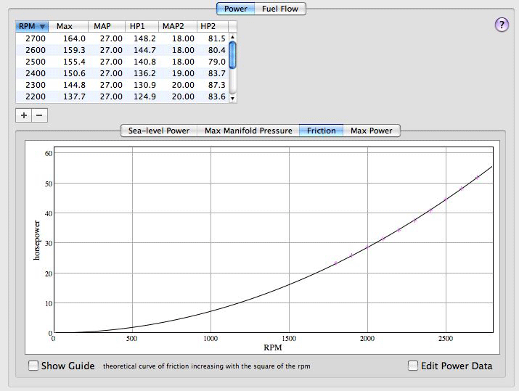
Task: Click the Max value 144.8
Action: pos(74,85)
